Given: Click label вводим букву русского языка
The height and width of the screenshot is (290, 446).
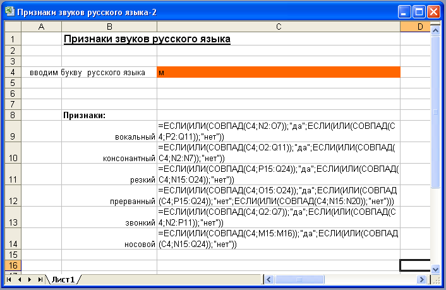Looking at the screenshot, I should (x=87, y=73).
